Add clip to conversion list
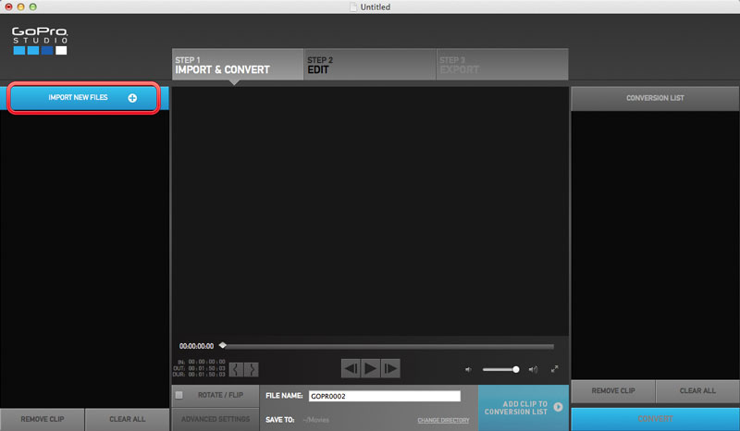Image resolution: width=740 pixels, height=431 pixels. point(523,407)
